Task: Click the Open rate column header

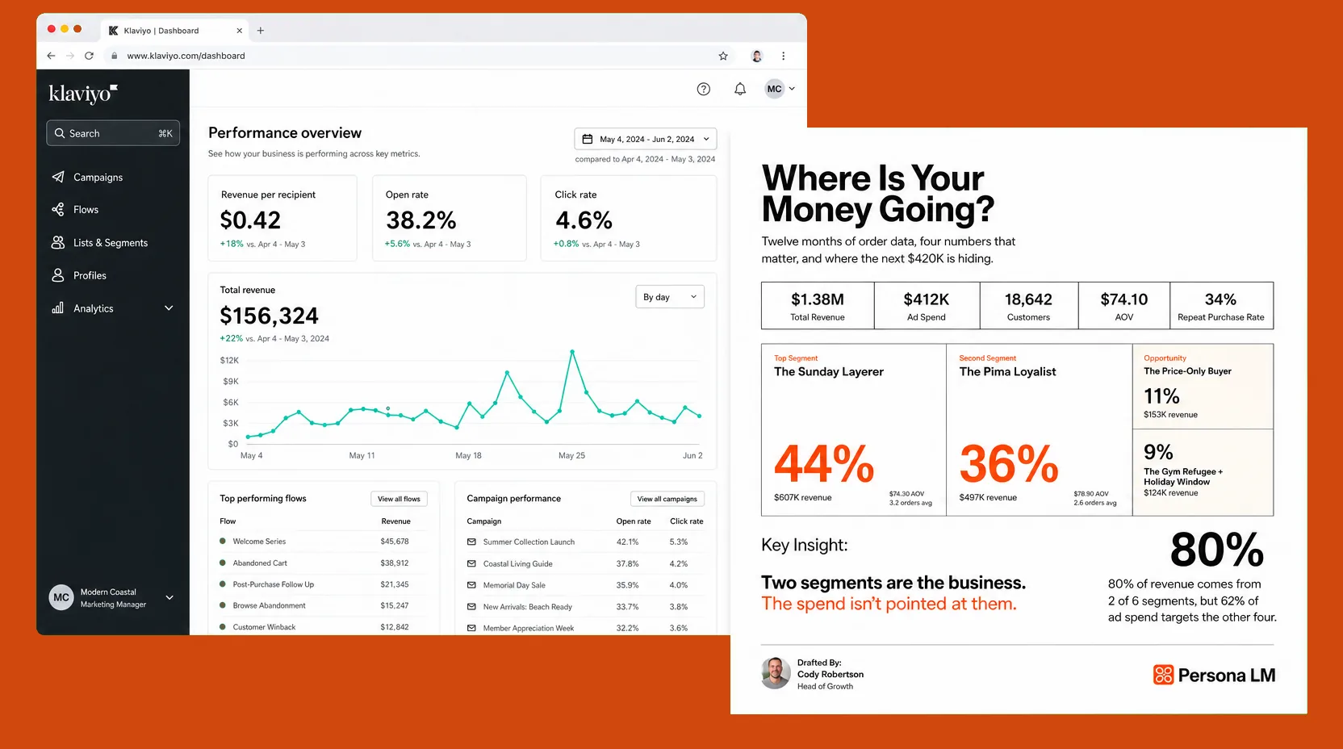Action: [634, 521]
